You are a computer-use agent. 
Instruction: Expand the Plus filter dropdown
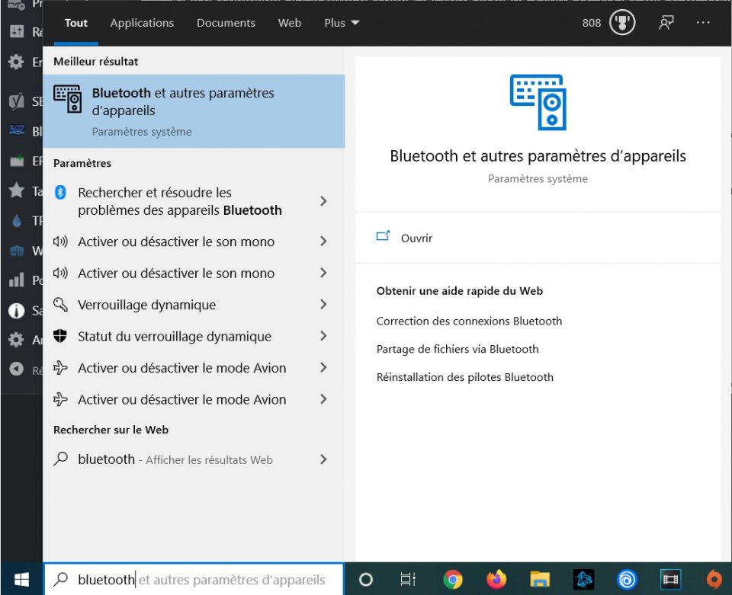[342, 23]
